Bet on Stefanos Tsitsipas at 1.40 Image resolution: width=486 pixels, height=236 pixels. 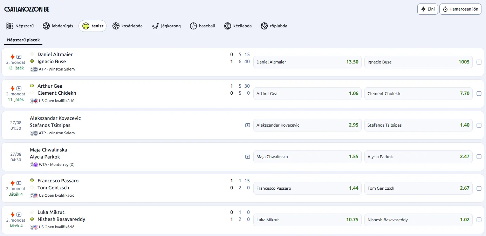[418, 125]
